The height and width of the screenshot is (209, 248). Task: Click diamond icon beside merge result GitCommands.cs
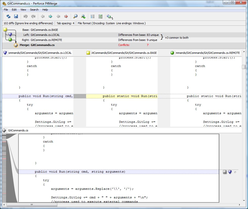(4, 130)
